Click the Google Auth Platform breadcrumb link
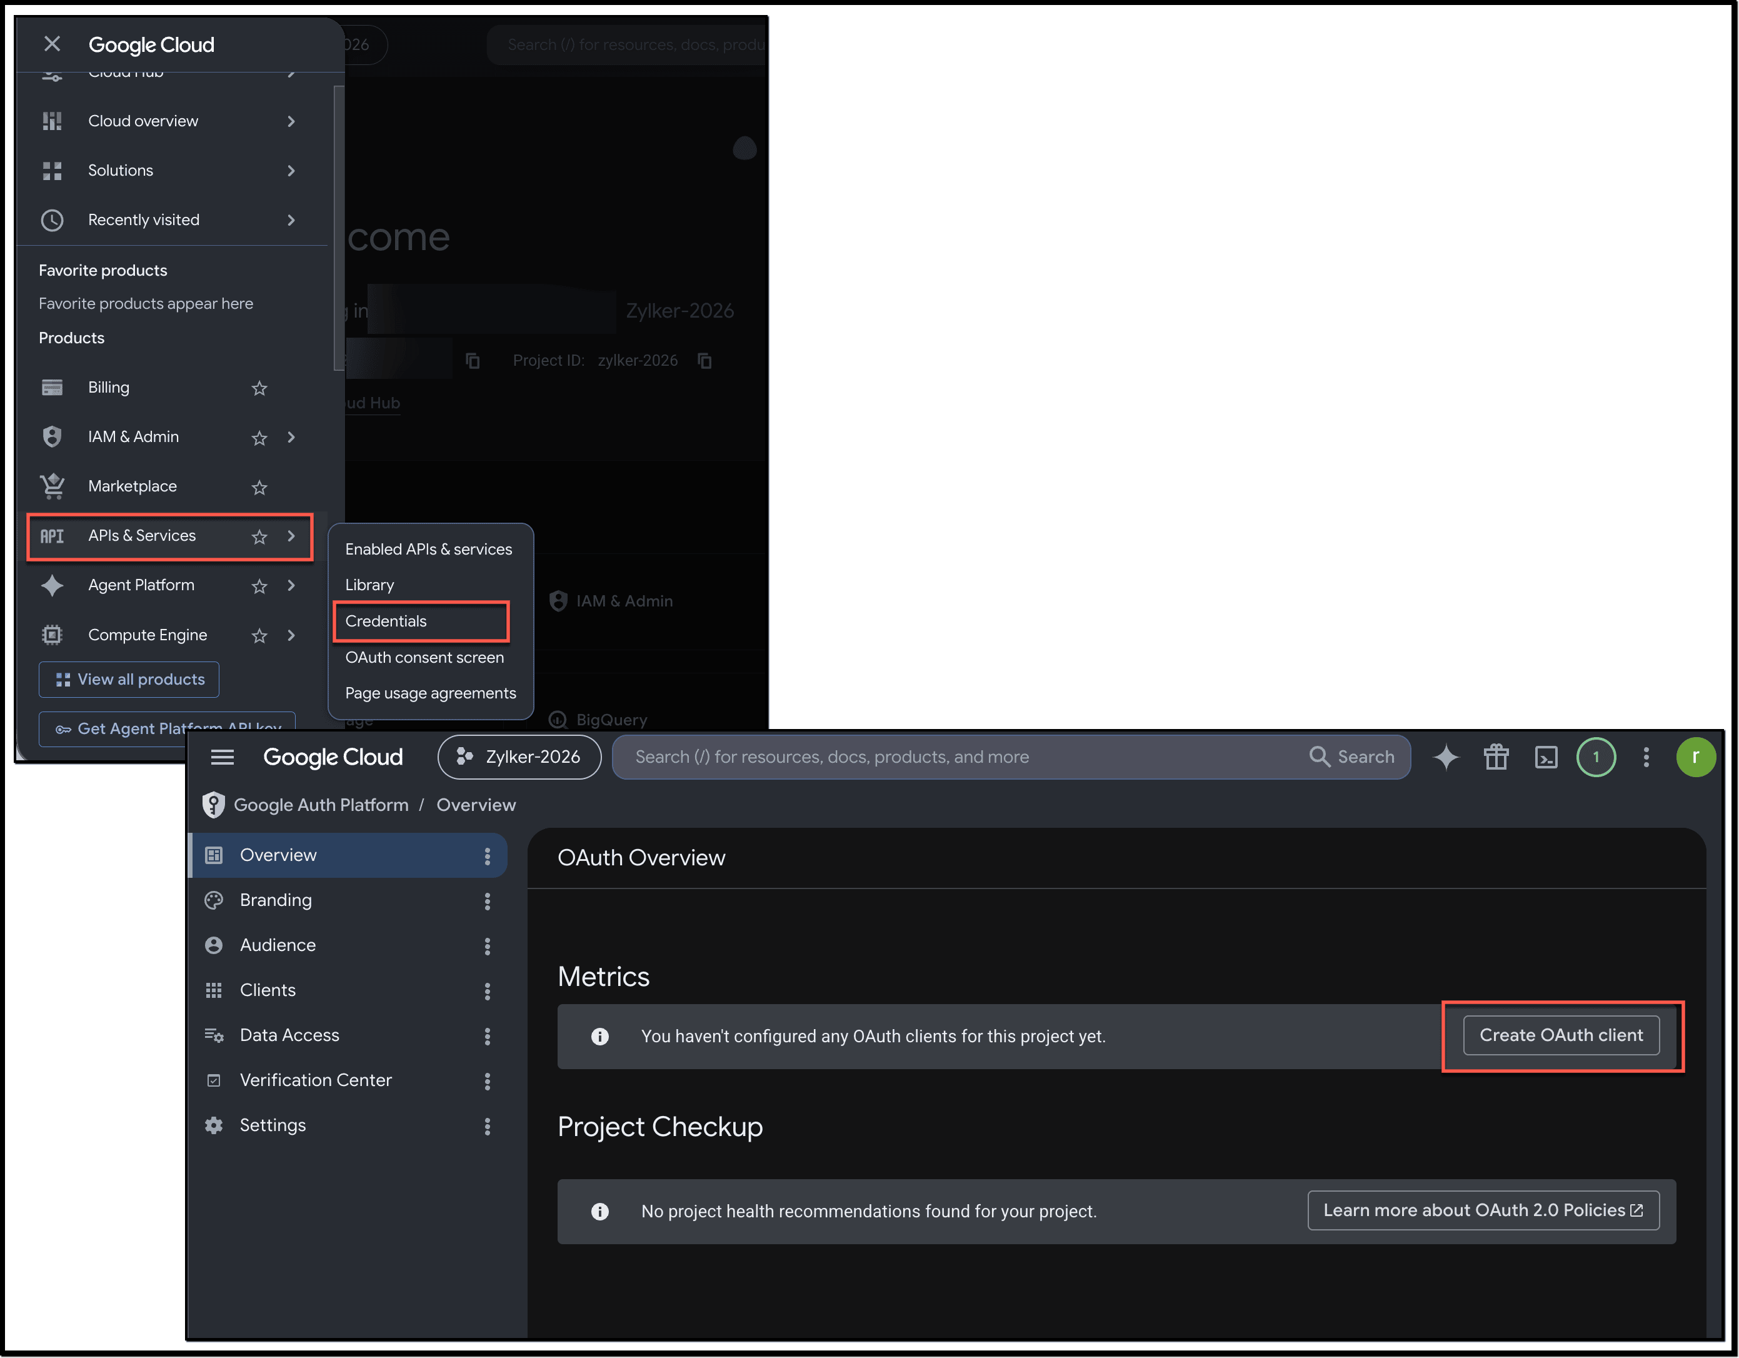The width and height of the screenshot is (1739, 1358). click(321, 805)
